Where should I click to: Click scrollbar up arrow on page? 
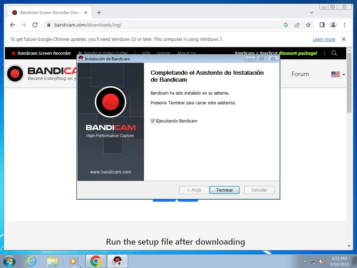[x=349, y=50]
